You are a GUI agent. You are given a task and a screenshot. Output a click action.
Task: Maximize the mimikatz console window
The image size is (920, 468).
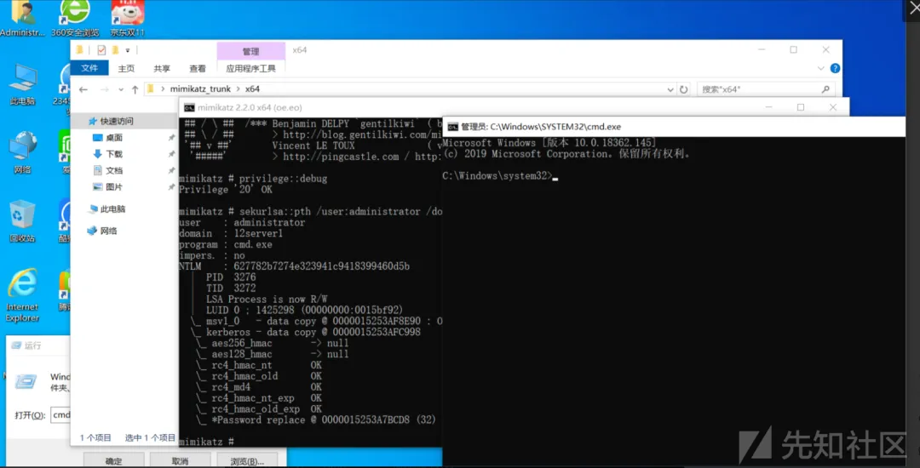tap(800, 107)
